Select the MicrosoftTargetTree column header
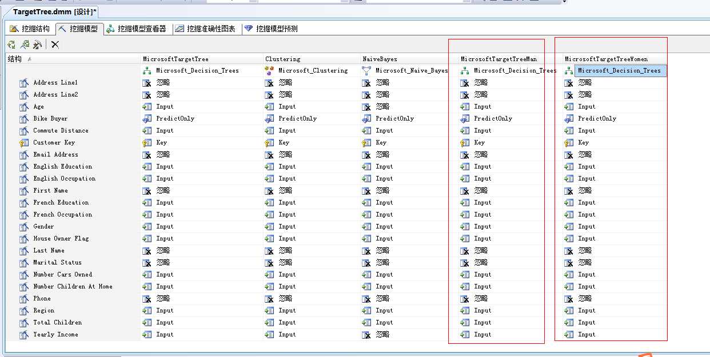 pos(202,59)
